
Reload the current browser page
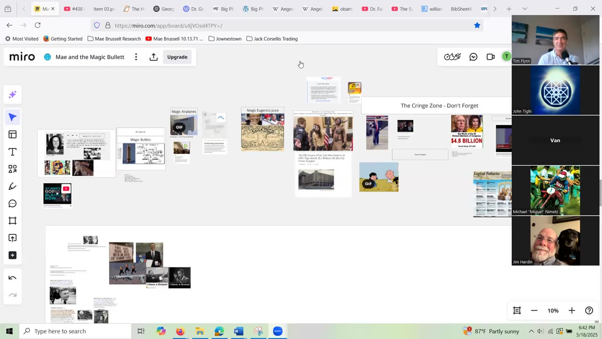click(38, 25)
